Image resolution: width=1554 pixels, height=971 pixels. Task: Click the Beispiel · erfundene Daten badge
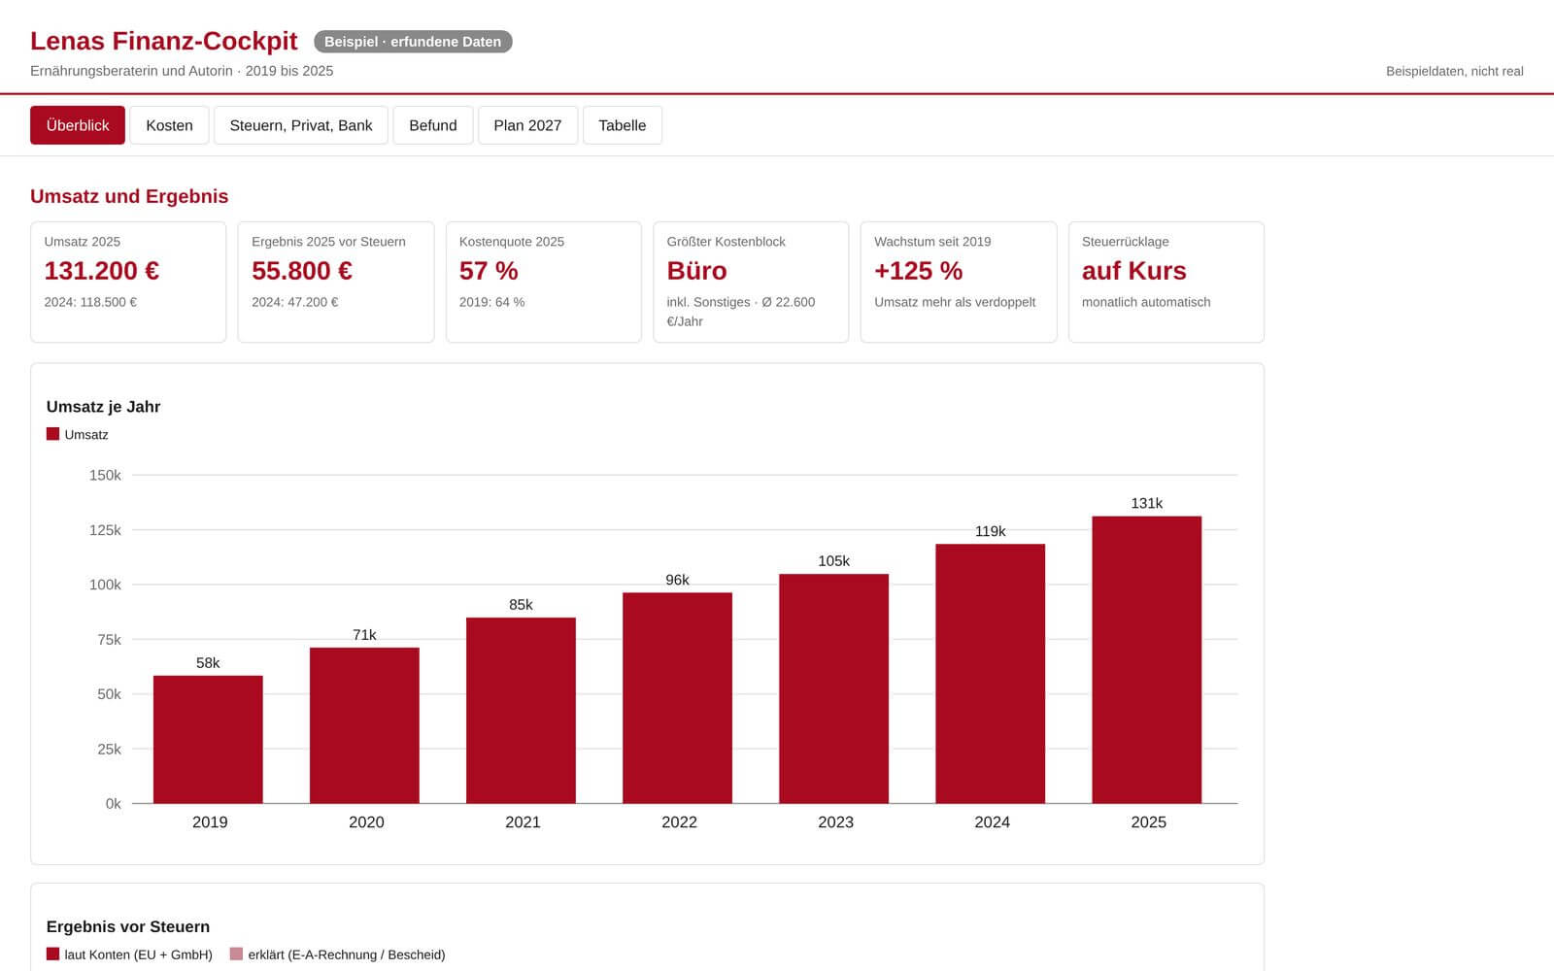pyautogui.click(x=413, y=42)
